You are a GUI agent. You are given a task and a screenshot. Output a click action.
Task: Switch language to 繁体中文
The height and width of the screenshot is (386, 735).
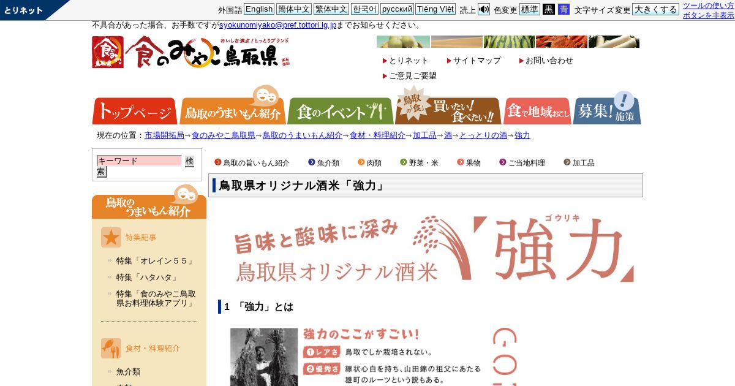(331, 9)
